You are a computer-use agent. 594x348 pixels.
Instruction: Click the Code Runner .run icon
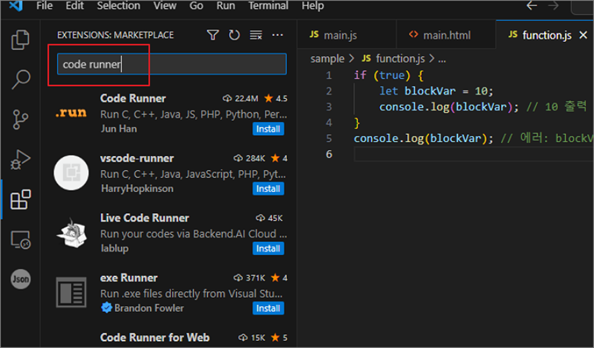[71, 113]
